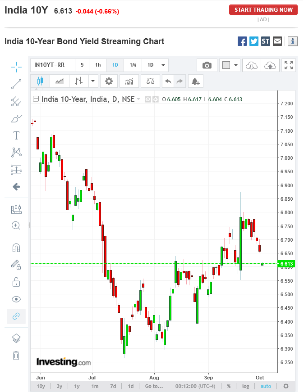
Task: Toggle series visibility in legend
Action: pyautogui.click(x=148, y=99)
